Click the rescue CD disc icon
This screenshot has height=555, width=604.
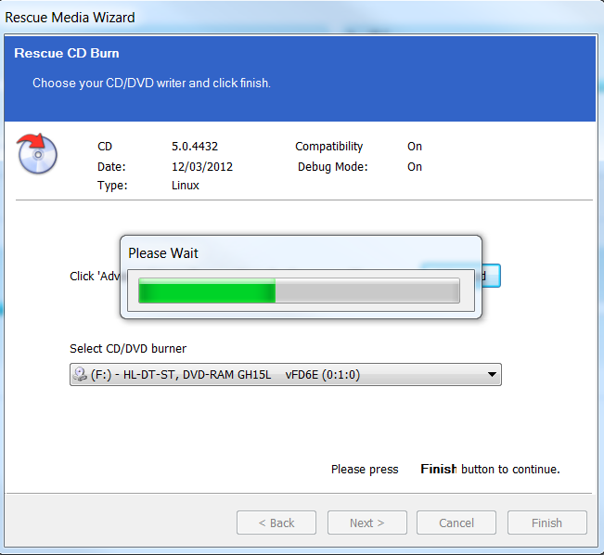pyautogui.click(x=37, y=153)
